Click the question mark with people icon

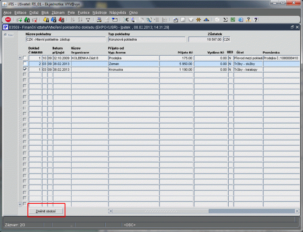248,20
